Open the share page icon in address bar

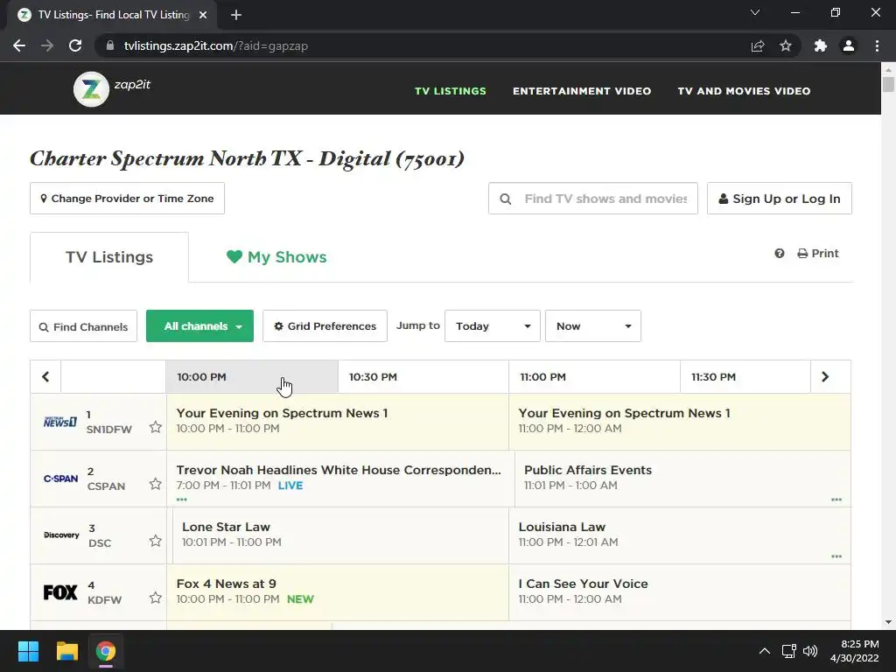pyautogui.click(x=758, y=45)
